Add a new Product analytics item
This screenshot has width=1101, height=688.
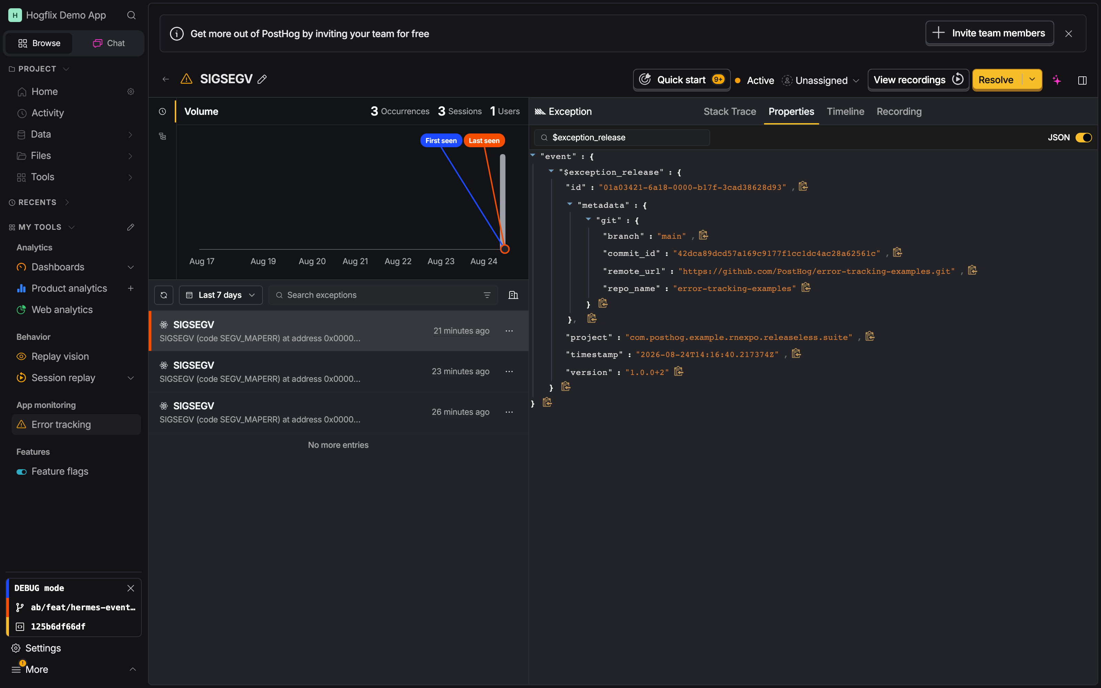[x=131, y=288]
